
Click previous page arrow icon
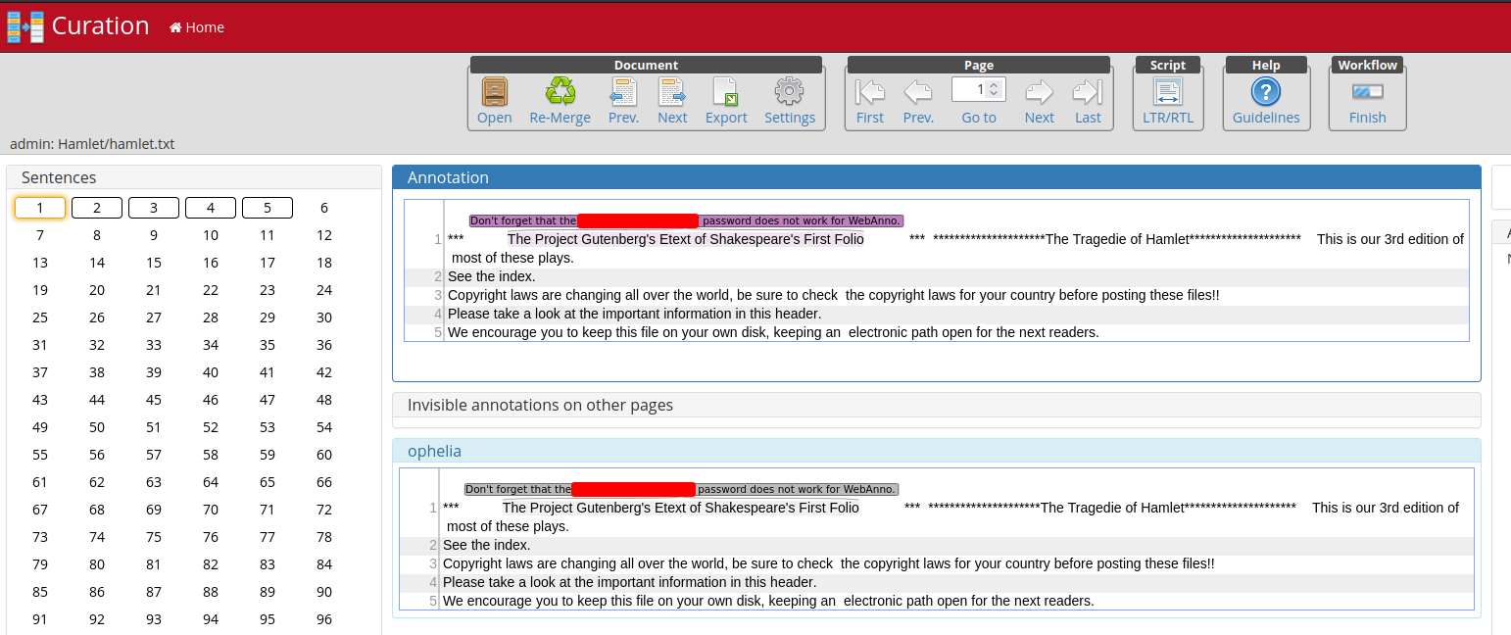918,92
